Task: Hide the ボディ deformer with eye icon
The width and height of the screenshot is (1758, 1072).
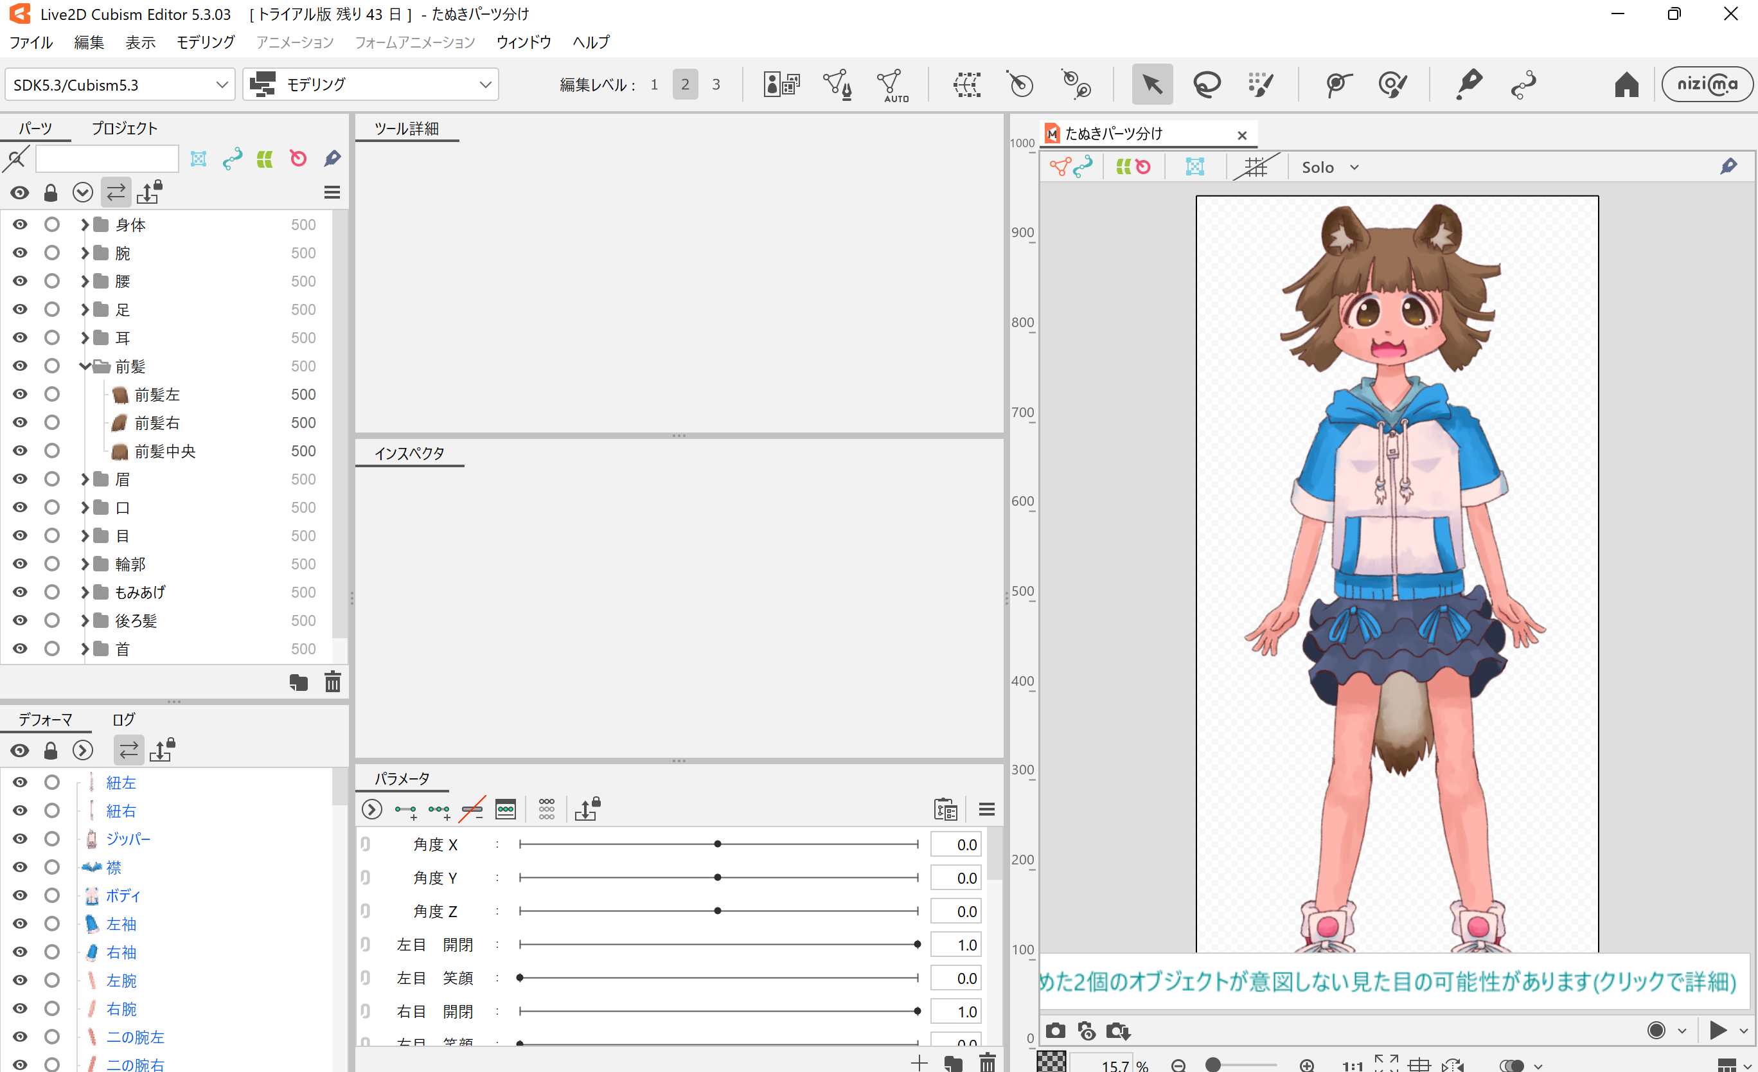Action: click(x=20, y=895)
